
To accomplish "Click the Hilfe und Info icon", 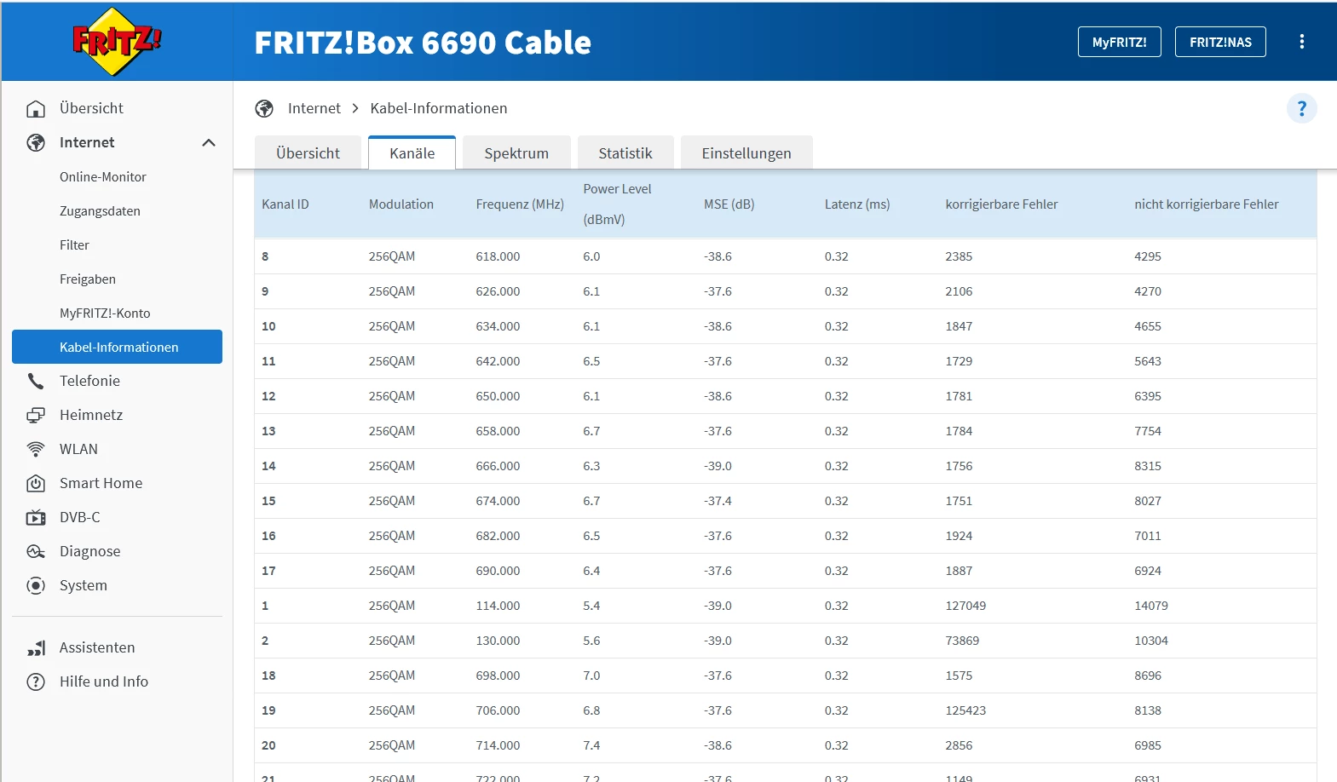I will tap(36, 681).
